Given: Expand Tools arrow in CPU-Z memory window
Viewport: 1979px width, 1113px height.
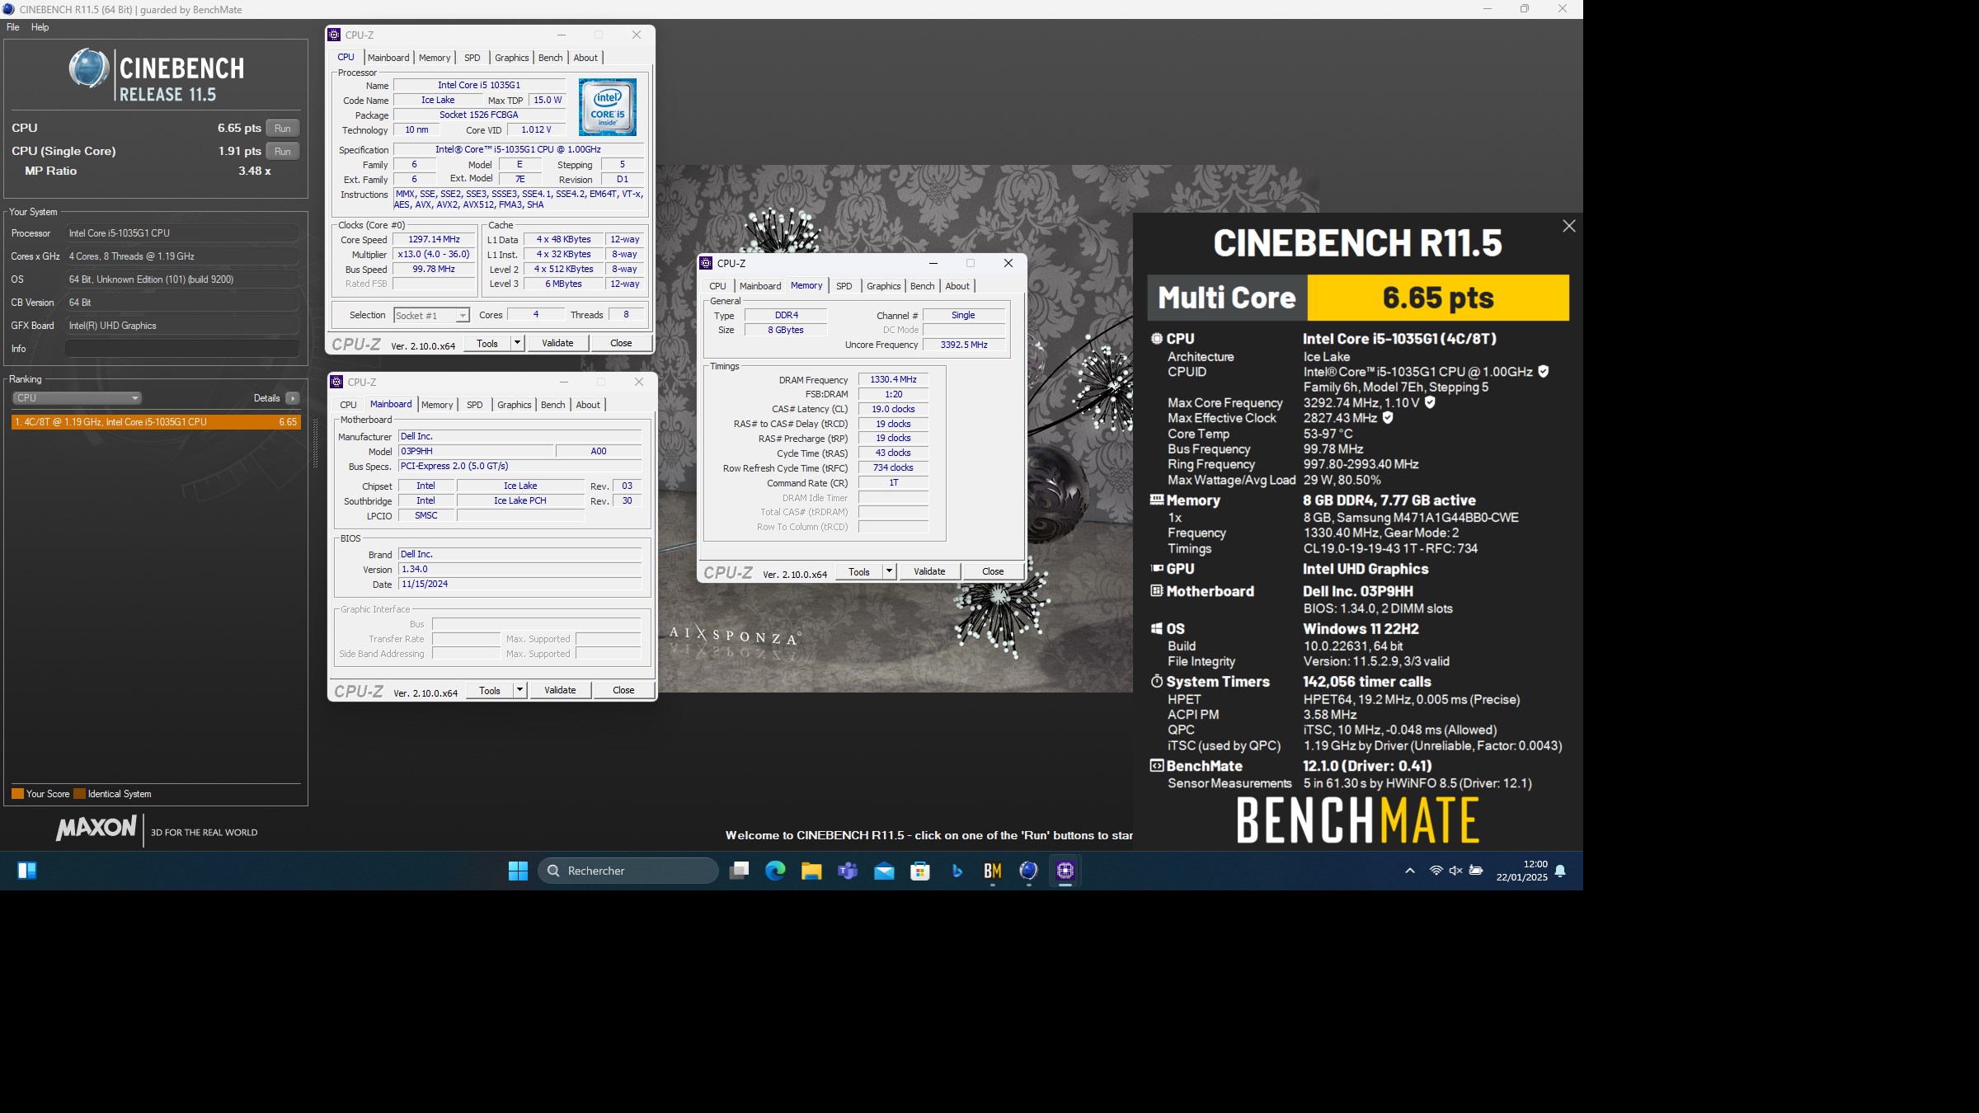Looking at the screenshot, I should pyautogui.click(x=889, y=571).
